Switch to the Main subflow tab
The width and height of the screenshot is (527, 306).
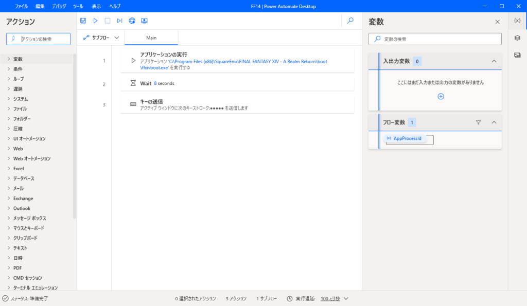tap(151, 38)
